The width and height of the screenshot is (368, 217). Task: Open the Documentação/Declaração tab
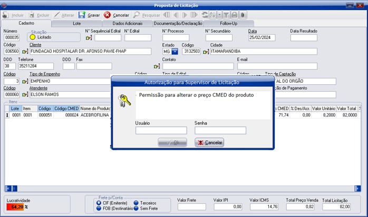pyautogui.click(x=178, y=23)
